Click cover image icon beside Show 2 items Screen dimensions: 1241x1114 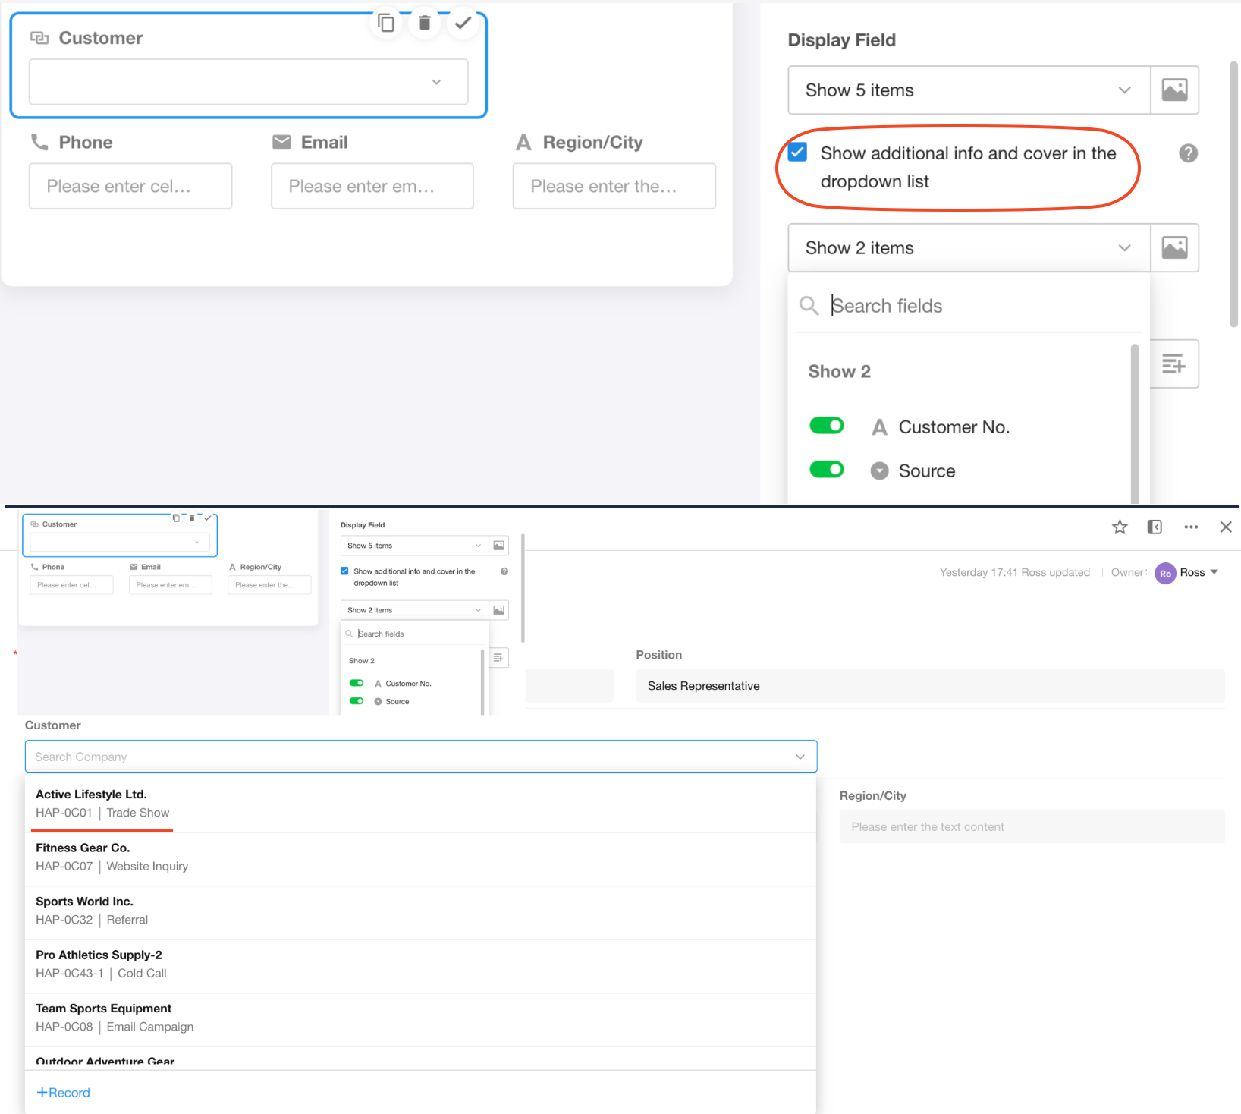click(x=1174, y=248)
